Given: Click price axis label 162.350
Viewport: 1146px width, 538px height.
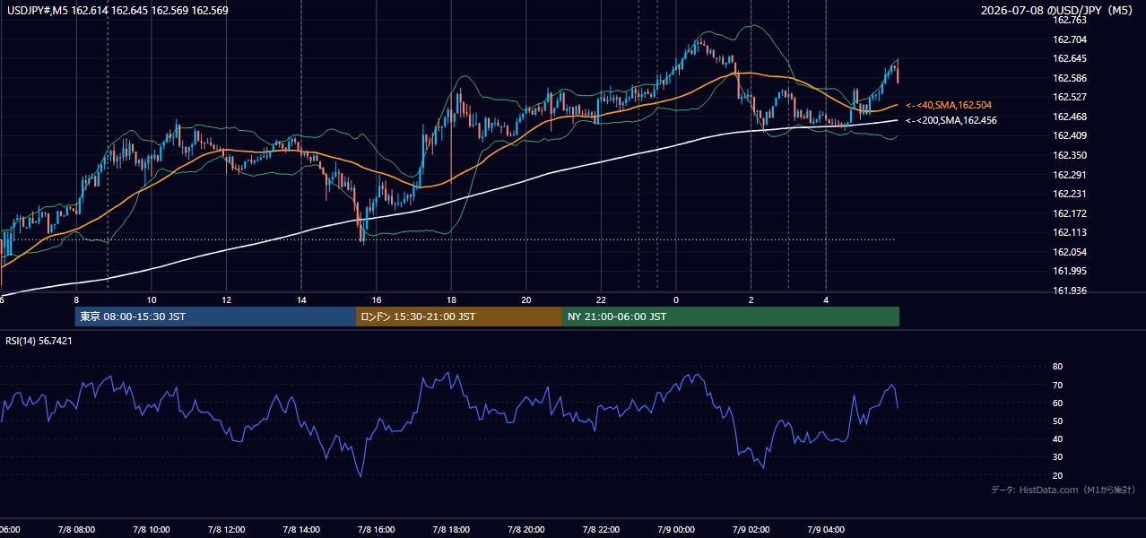Looking at the screenshot, I should 1069,155.
